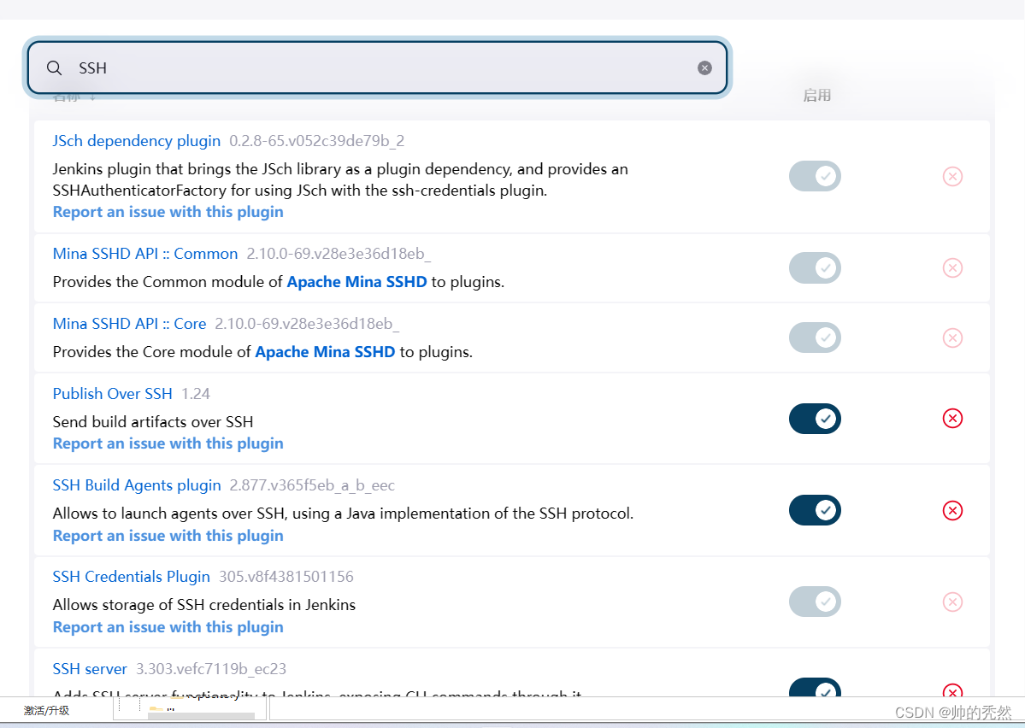Uninstall the SSH server plugin
This screenshot has width=1025, height=728.
[x=952, y=690]
